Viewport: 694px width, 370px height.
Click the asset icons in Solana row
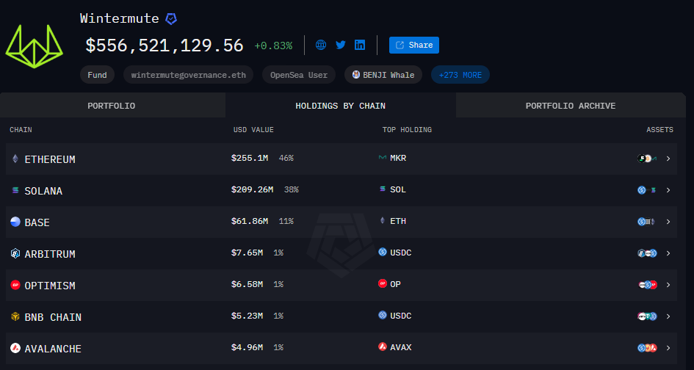647,190
